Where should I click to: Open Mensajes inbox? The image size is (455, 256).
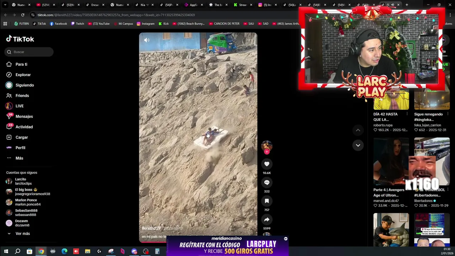coord(24,116)
